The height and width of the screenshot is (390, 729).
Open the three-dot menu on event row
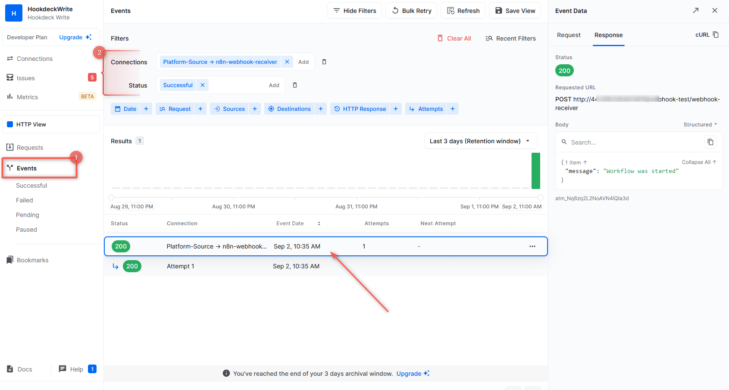pyautogui.click(x=532, y=246)
